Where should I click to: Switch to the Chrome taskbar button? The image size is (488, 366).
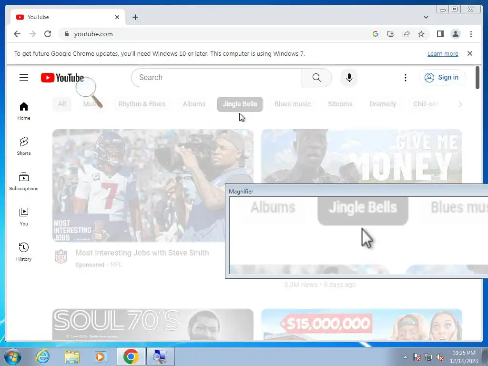(131, 356)
